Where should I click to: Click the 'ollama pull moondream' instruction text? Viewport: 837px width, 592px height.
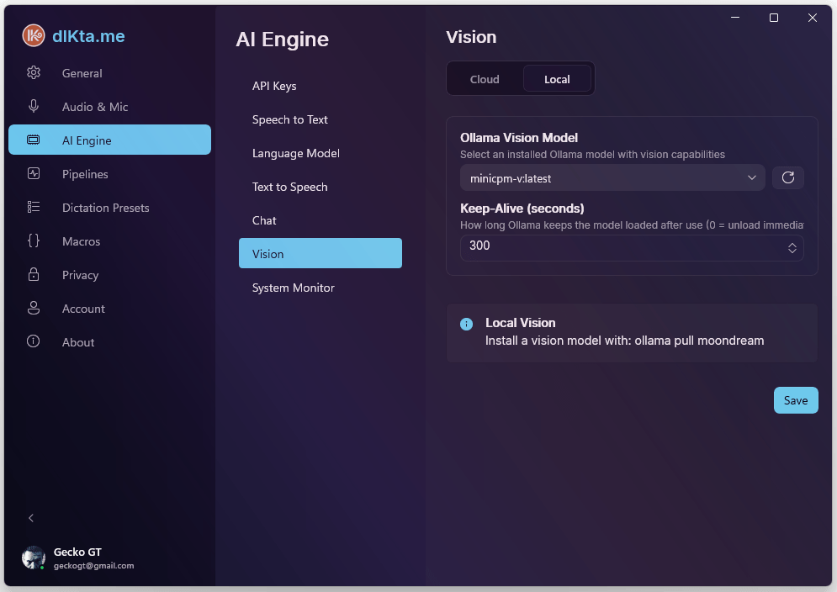[699, 341]
